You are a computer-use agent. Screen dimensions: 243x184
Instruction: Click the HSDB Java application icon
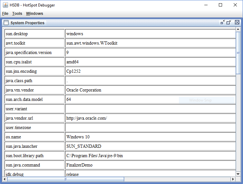pyautogui.click(x=5, y=5)
